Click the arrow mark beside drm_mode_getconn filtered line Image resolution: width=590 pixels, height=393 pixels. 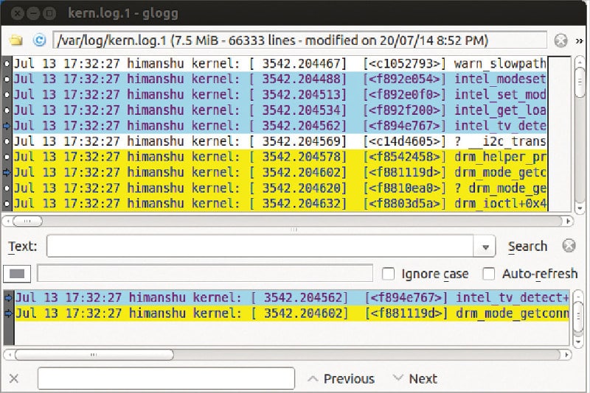pyautogui.click(x=8, y=314)
